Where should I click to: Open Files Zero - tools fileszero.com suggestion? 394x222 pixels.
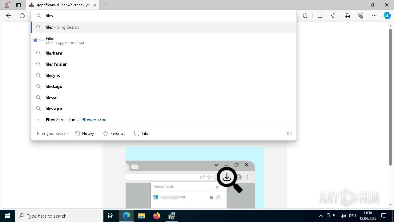(x=163, y=120)
